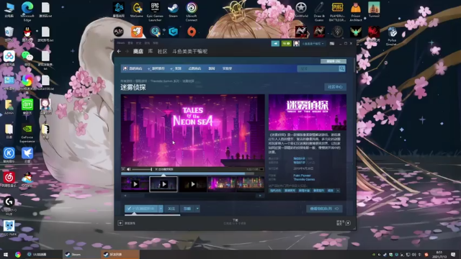The image size is (461, 259).
Task: Click the media strip horizontal scrollbar
Action: [x=192, y=195]
